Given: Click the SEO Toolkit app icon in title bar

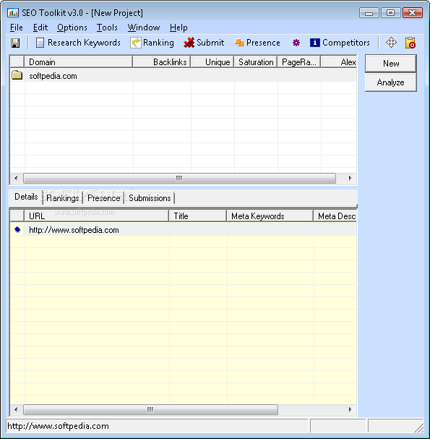Looking at the screenshot, I should tap(12, 13).
